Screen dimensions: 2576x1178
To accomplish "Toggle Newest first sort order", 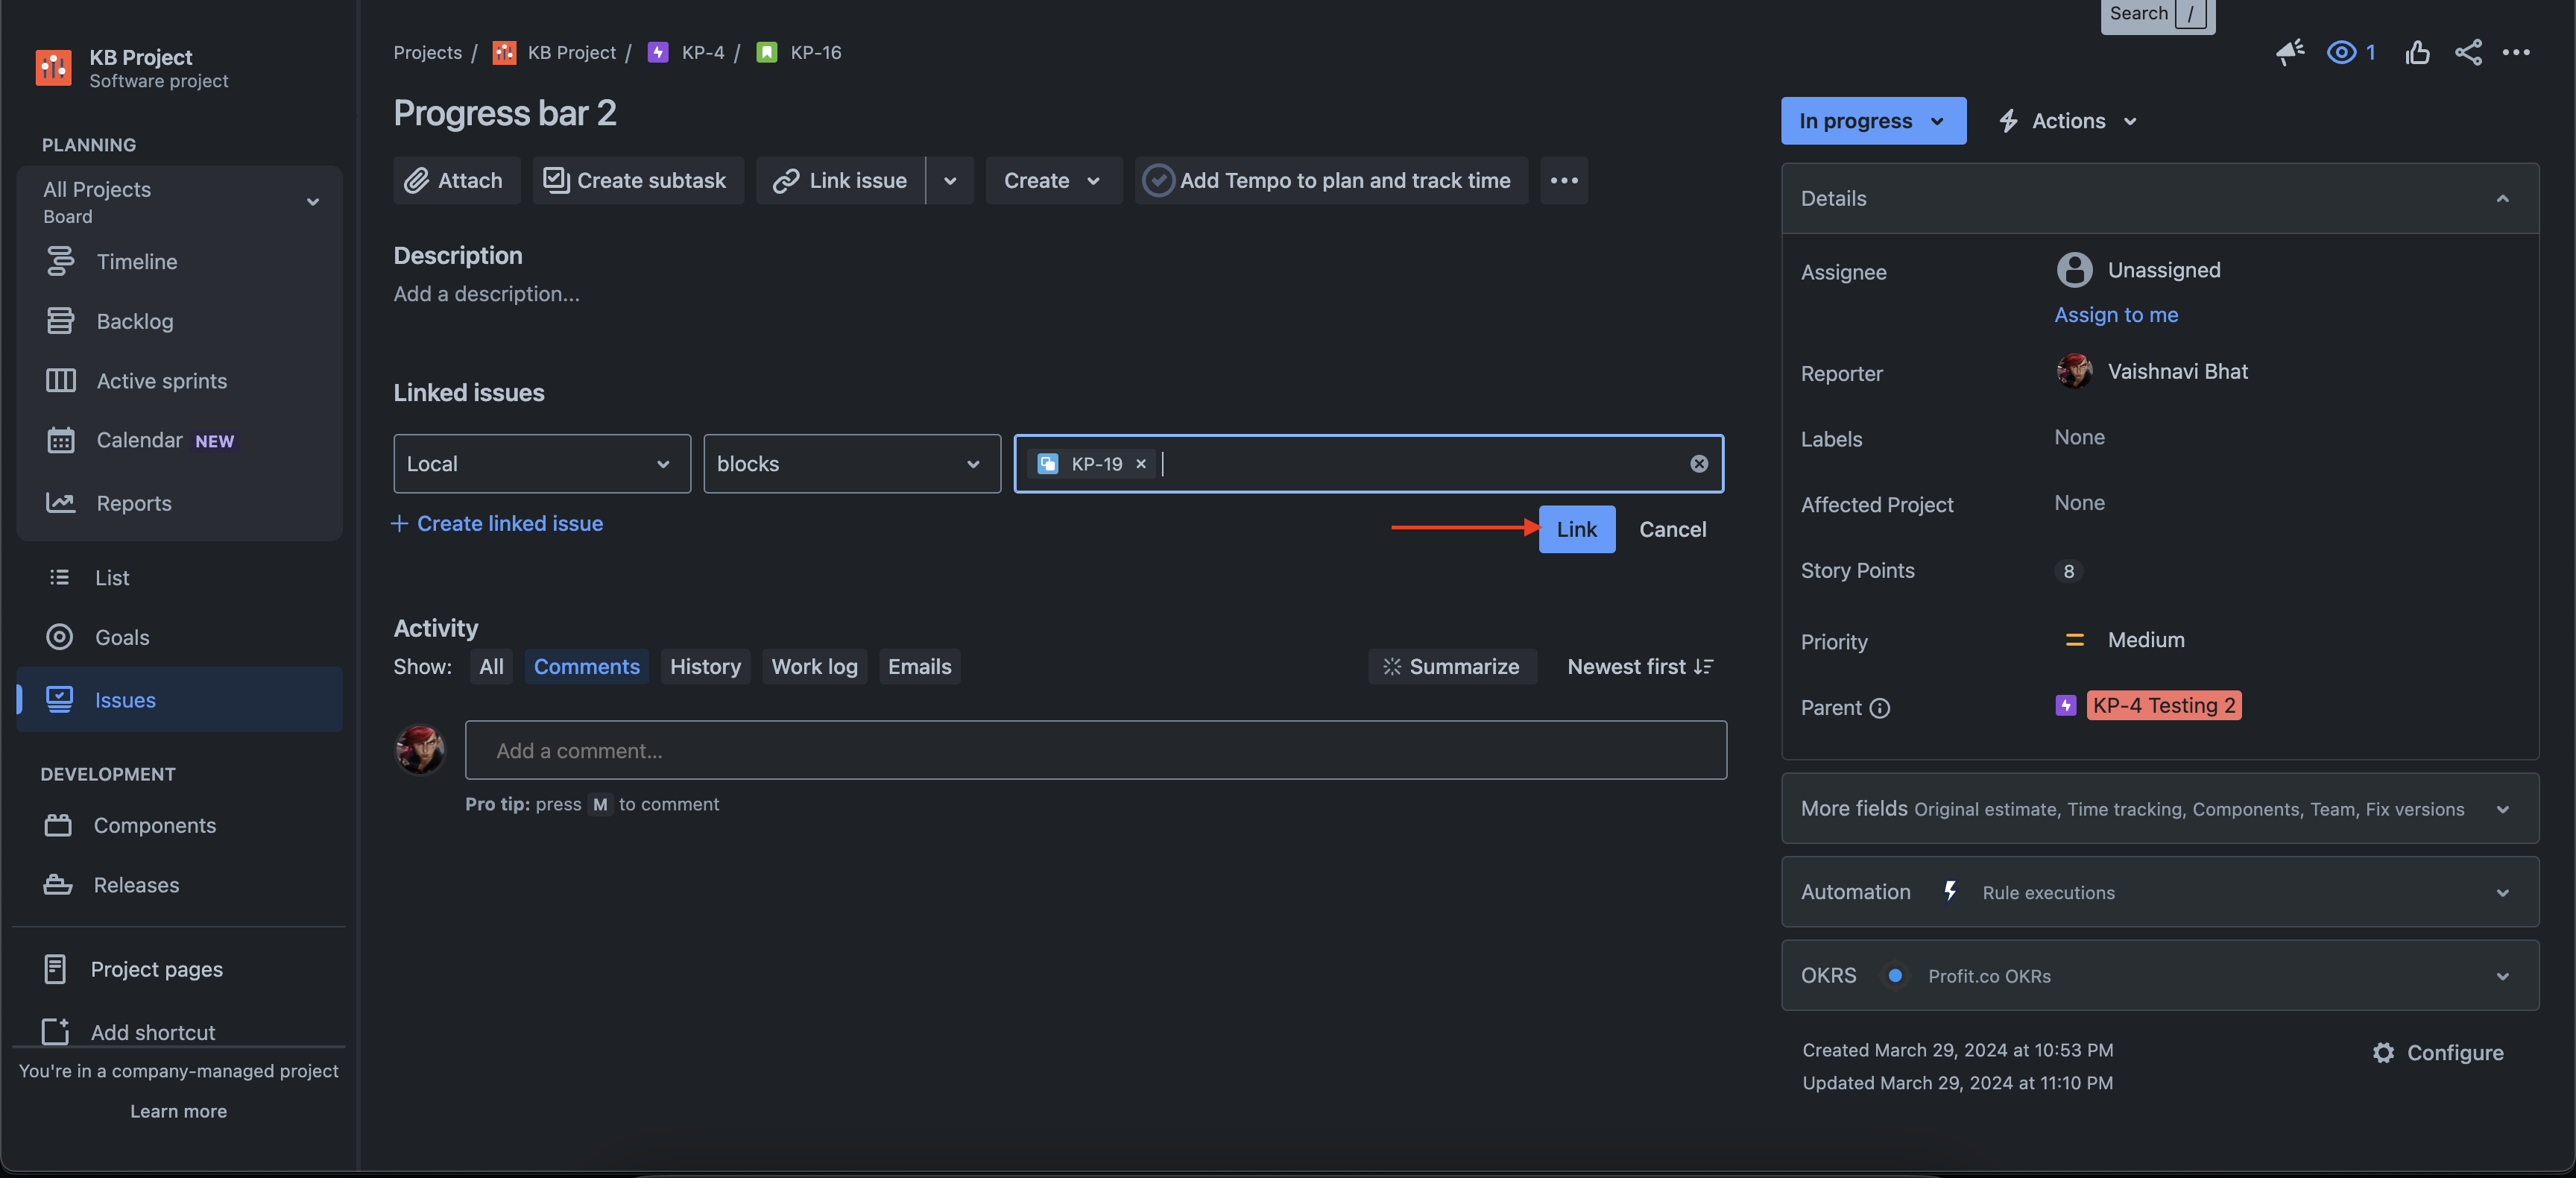I will (x=1640, y=667).
